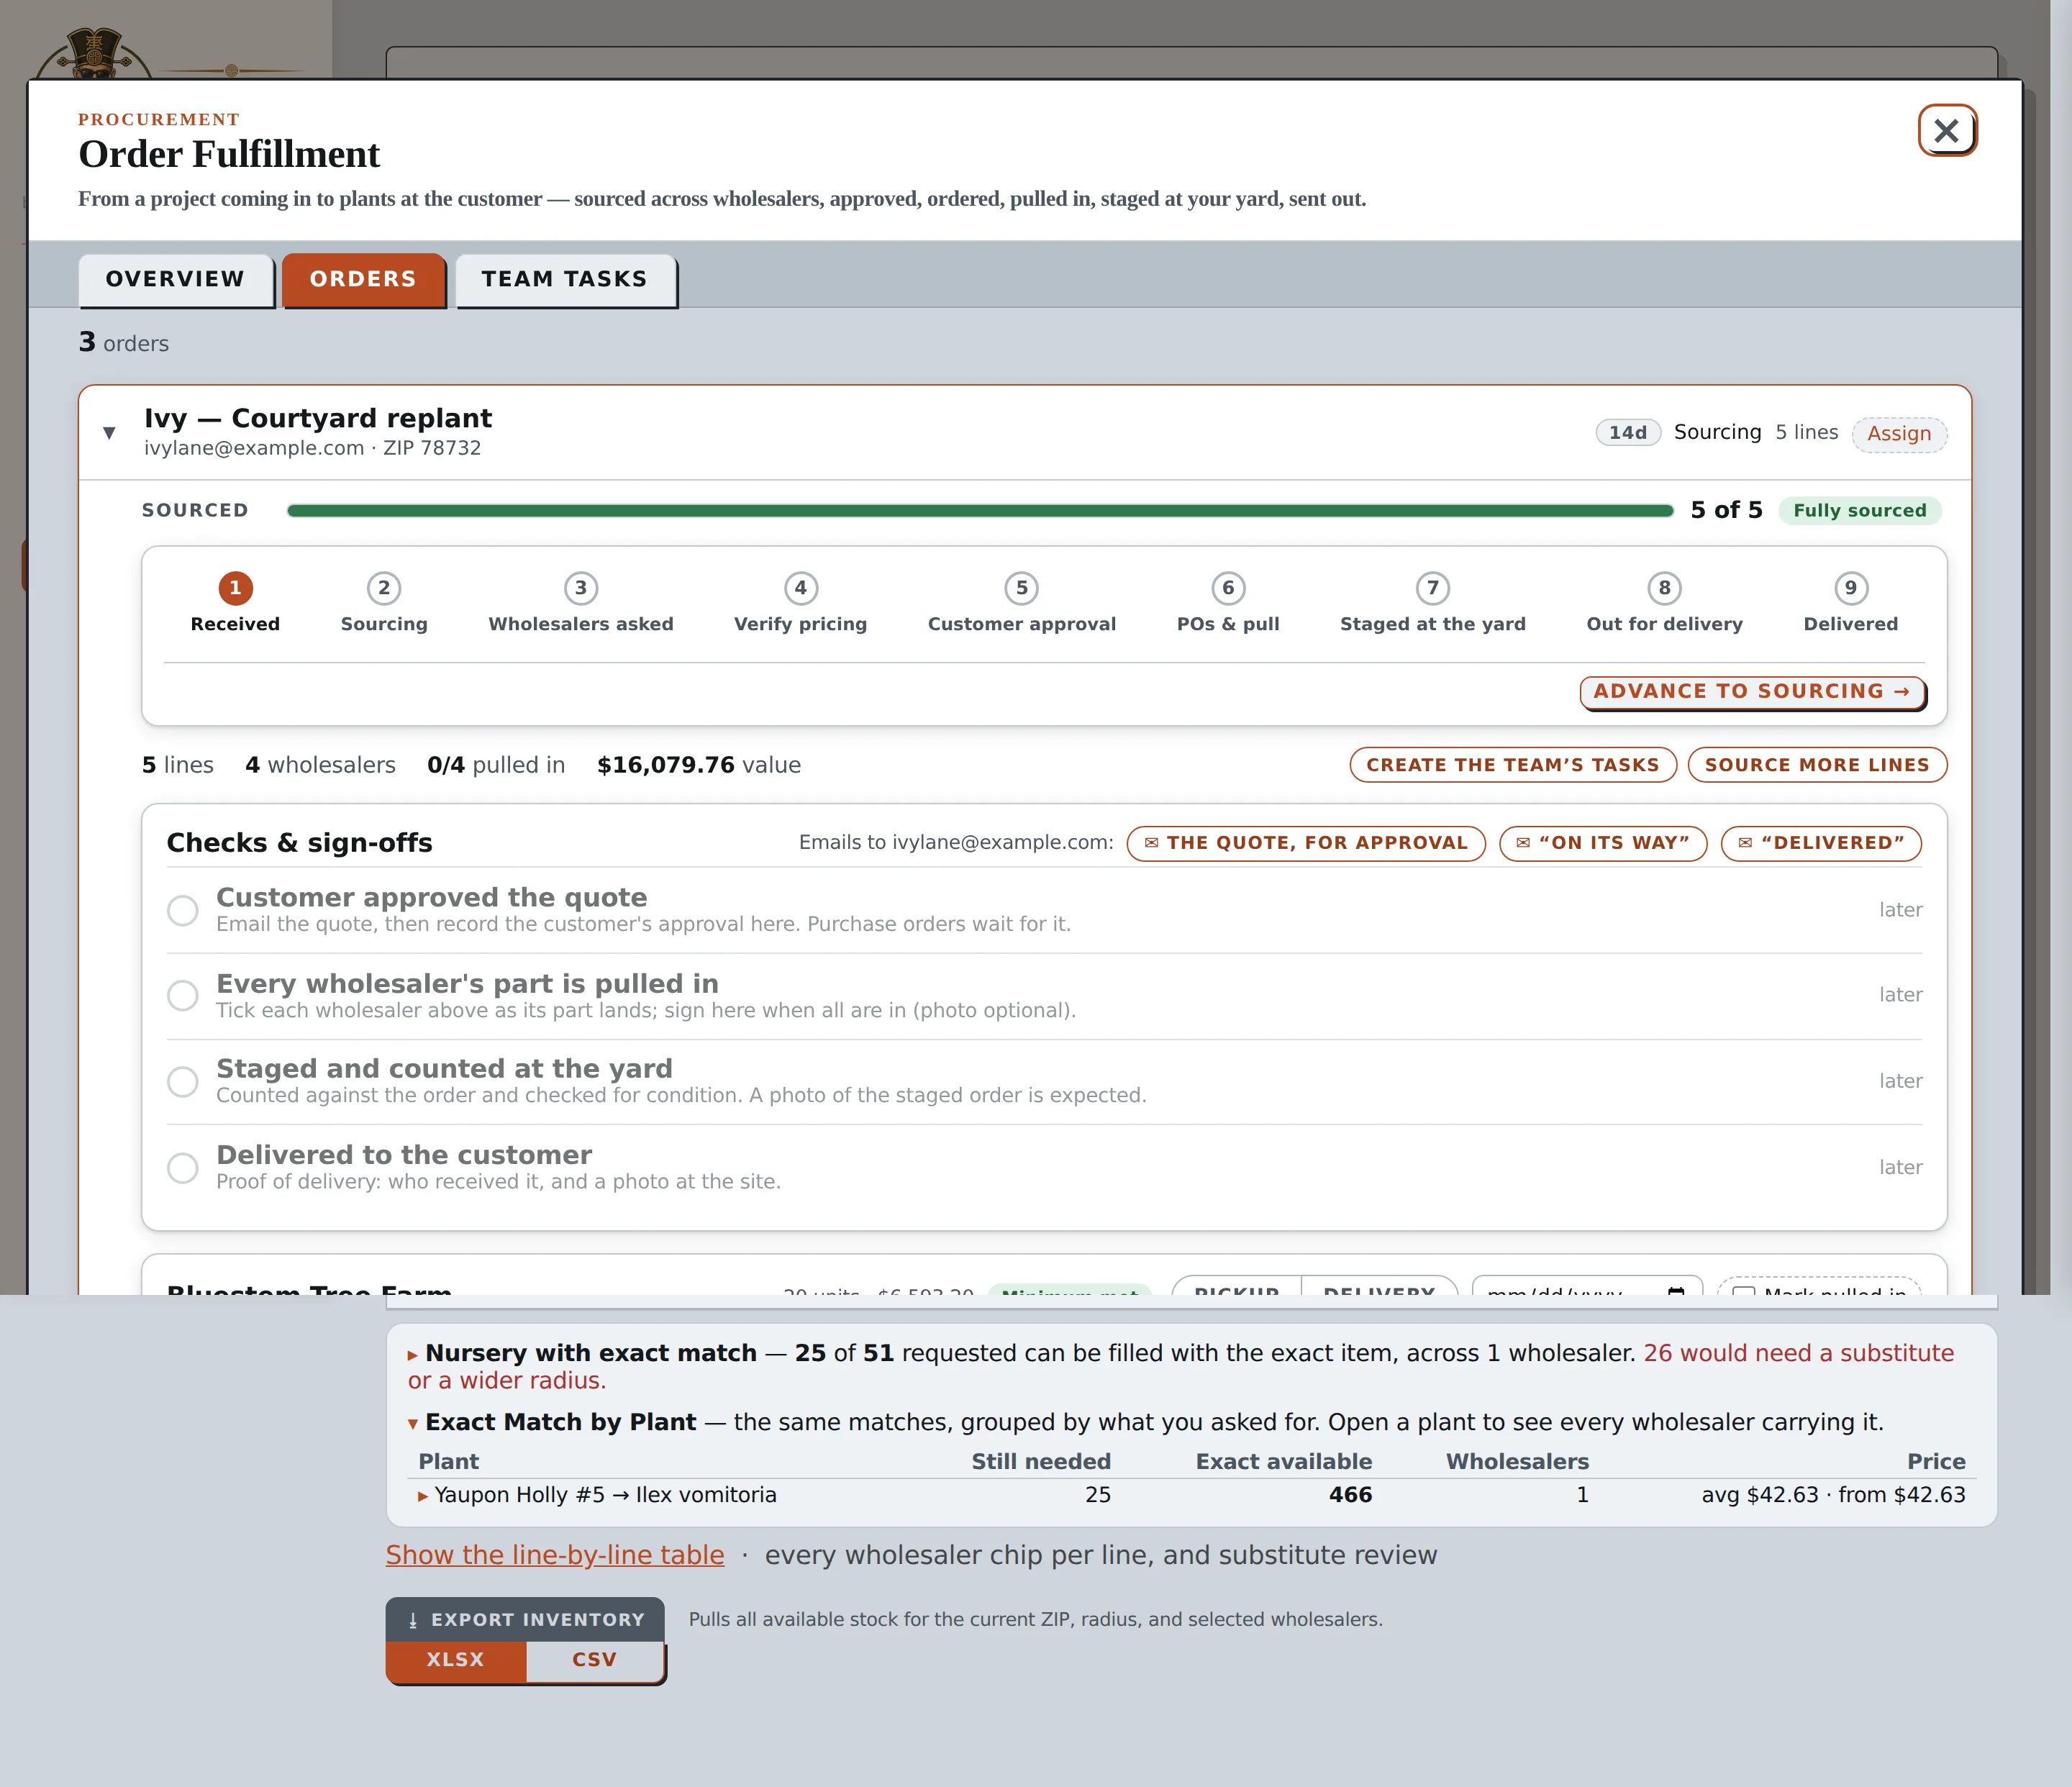Screen dimensions: 2072x1787
Task: Select step 4 Verify pricing circle
Action: click(x=801, y=588)
